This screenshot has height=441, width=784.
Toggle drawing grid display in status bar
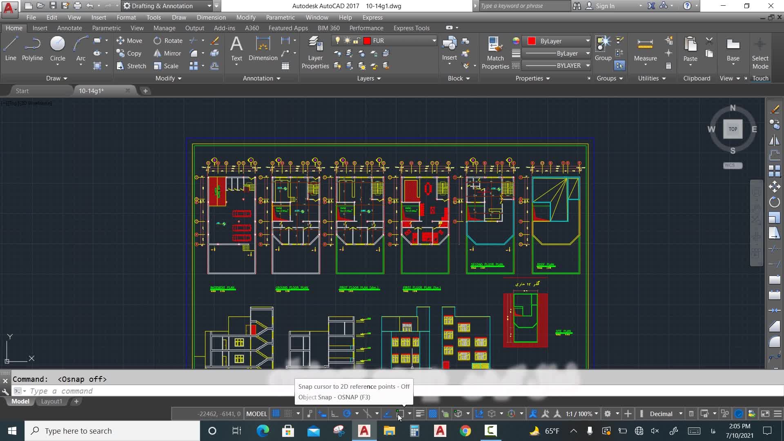(x=276, y=414)
